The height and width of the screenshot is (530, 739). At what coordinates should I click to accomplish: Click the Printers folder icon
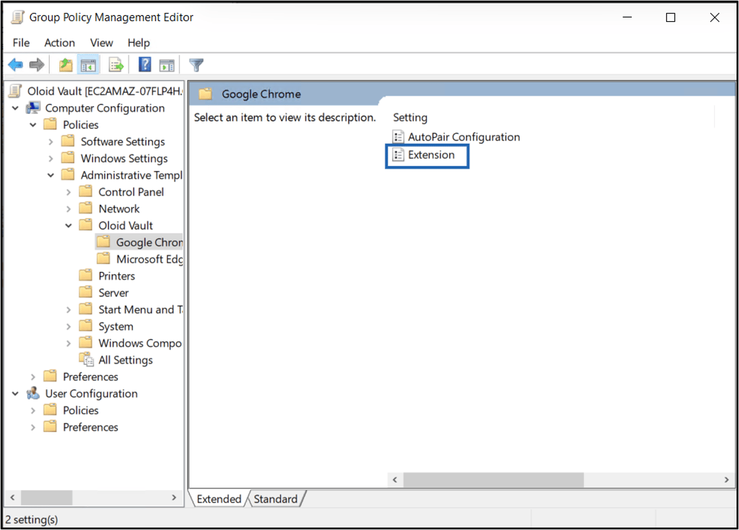click(86, 275)
